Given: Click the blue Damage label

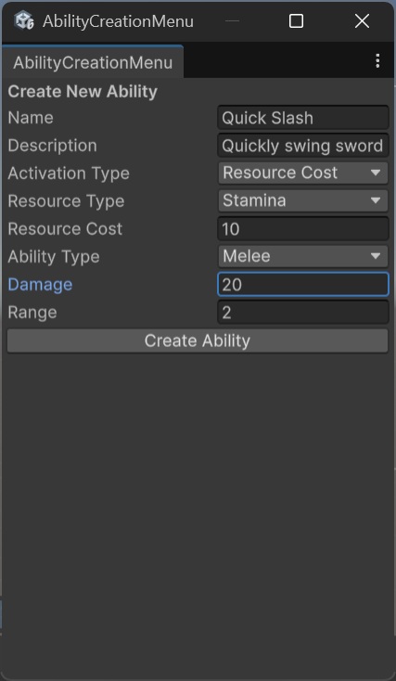Looking at the screenshot, I should point(40,285).
